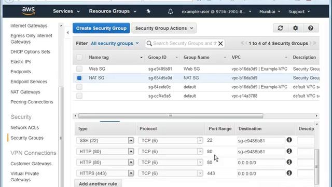Uncheck the NAT SG row checkbox
Viewport: 332px width, 187px height.
(x=79, y=78)
